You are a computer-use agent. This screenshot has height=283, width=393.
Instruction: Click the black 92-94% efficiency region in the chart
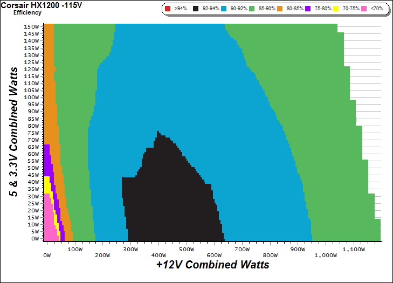pos(173,199)
